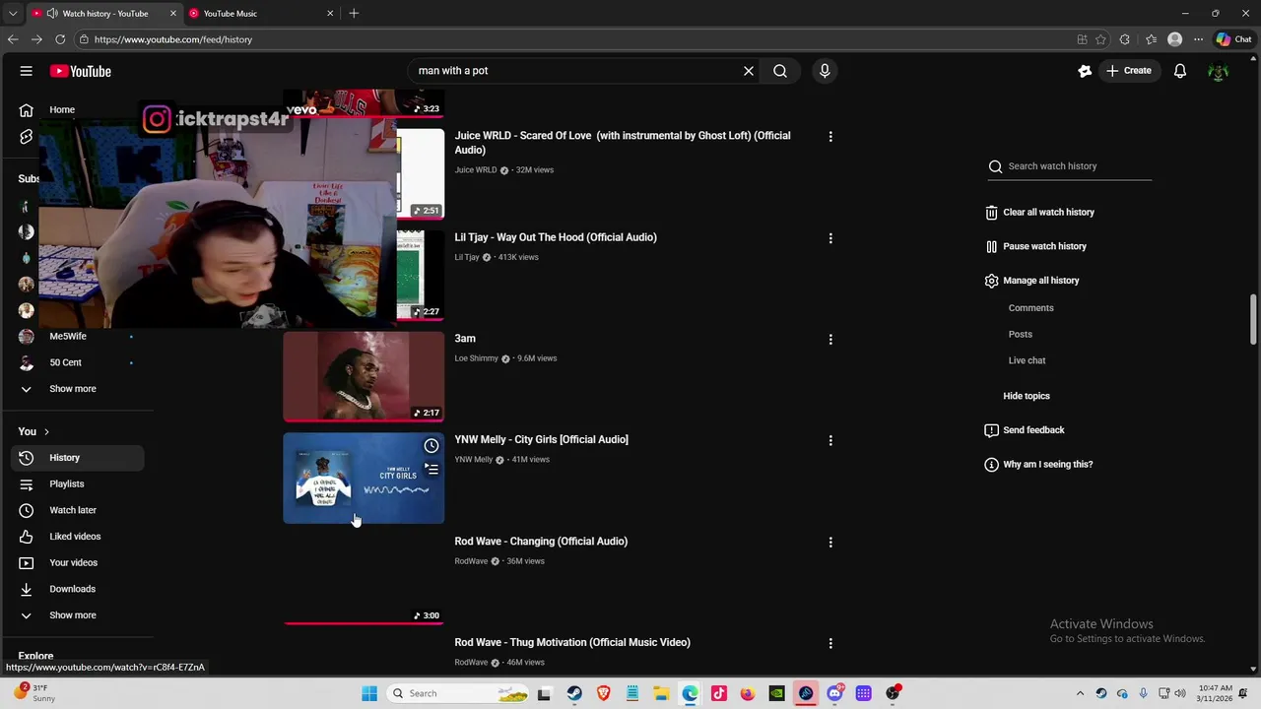Open 'Rod Wave - Changing (Official Audio)' title

pyautogui.click(x=541, y=542)
